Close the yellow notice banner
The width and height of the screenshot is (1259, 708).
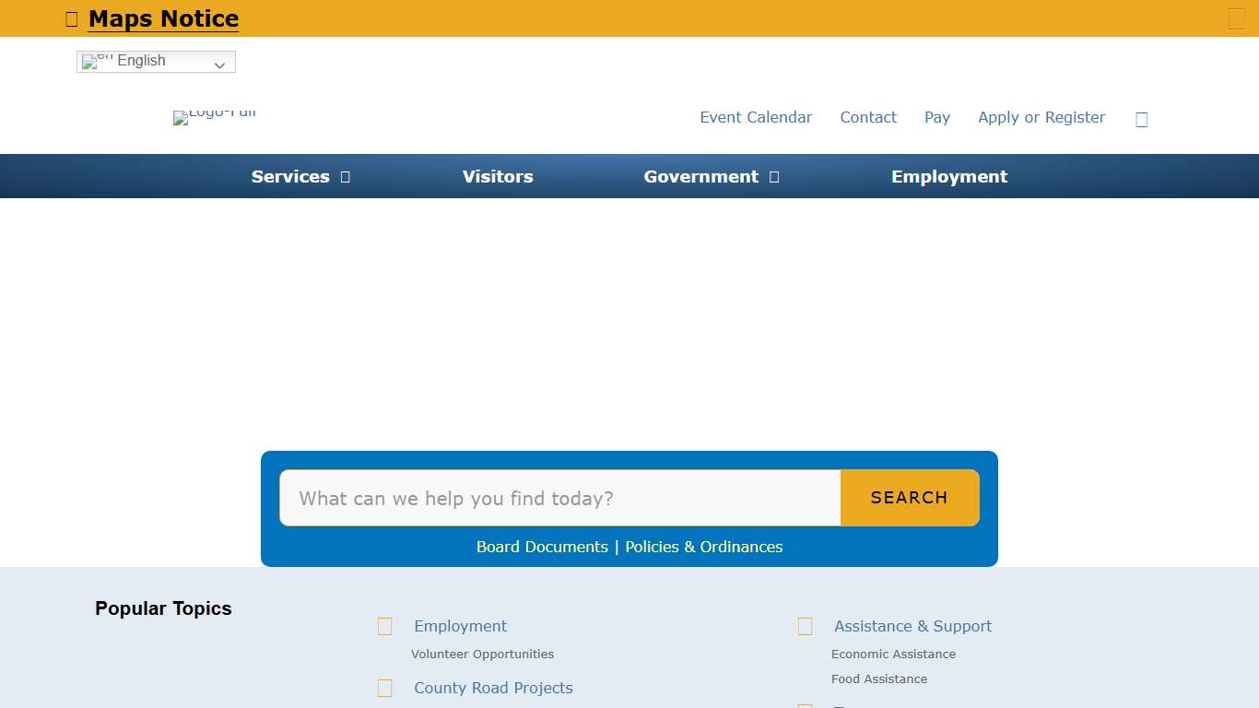point(1236,18)
